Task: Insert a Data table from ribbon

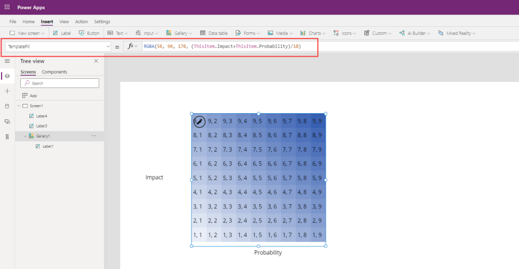Action: point(213,33)
